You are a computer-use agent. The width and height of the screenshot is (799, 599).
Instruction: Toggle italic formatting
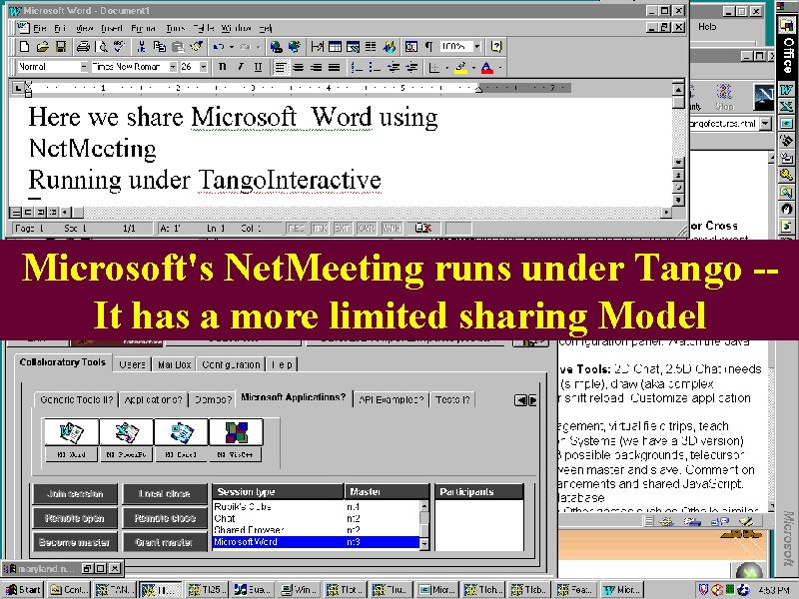coord(240,67)
